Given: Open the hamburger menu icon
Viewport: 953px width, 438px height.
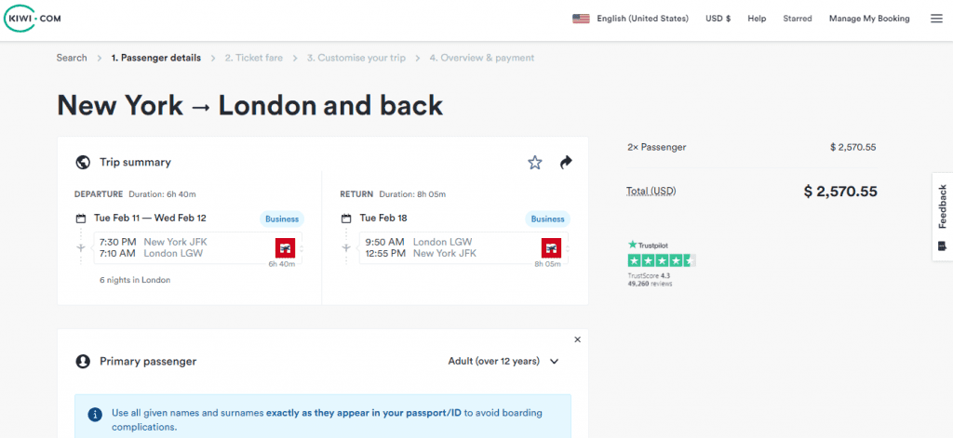Looking at the screenshot, I should point(936,19).
